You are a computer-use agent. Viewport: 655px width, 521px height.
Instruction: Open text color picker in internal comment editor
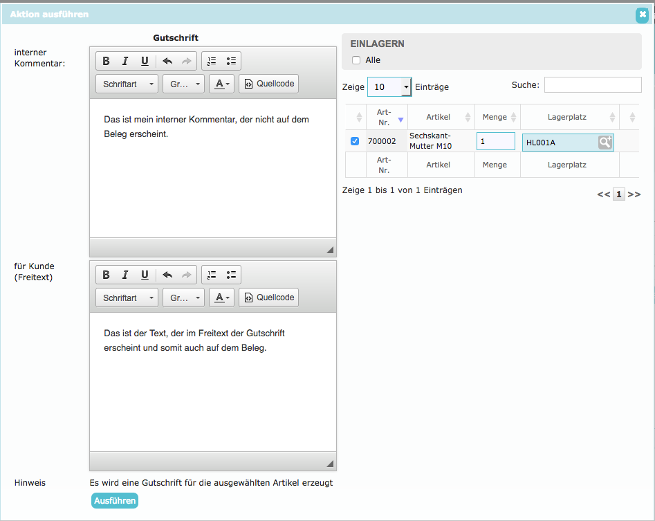point(221,84)
